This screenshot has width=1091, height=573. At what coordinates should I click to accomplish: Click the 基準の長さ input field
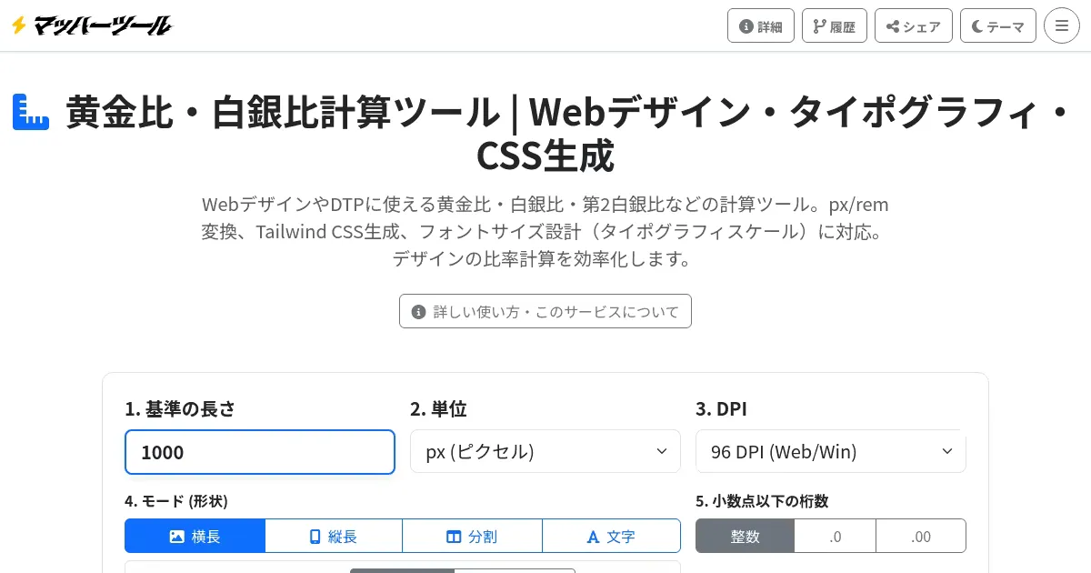[x=260, y=452]
